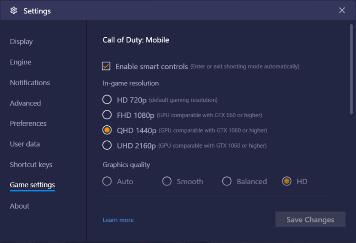Select HD 720p resolution
Viewport: 356px width, 243px height.
point(107,99)
